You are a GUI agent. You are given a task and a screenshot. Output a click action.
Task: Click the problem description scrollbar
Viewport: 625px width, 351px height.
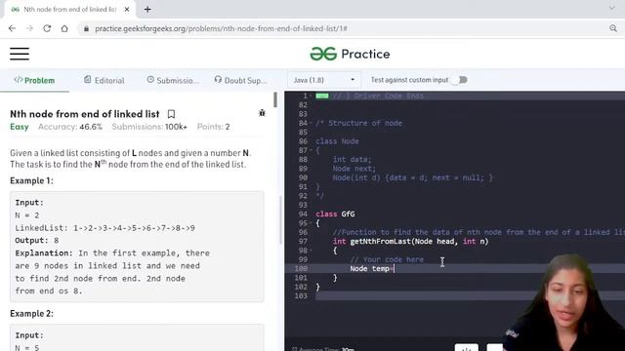coord(275,99)
